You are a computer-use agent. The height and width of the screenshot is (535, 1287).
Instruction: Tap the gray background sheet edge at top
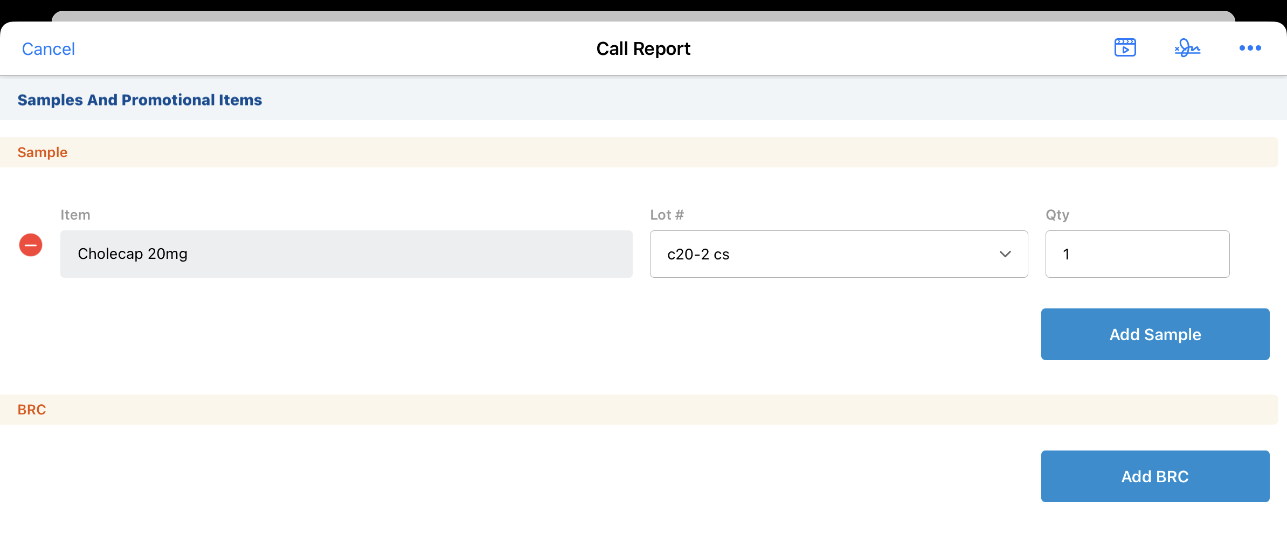pyautogui.click(x=643, y=16)
